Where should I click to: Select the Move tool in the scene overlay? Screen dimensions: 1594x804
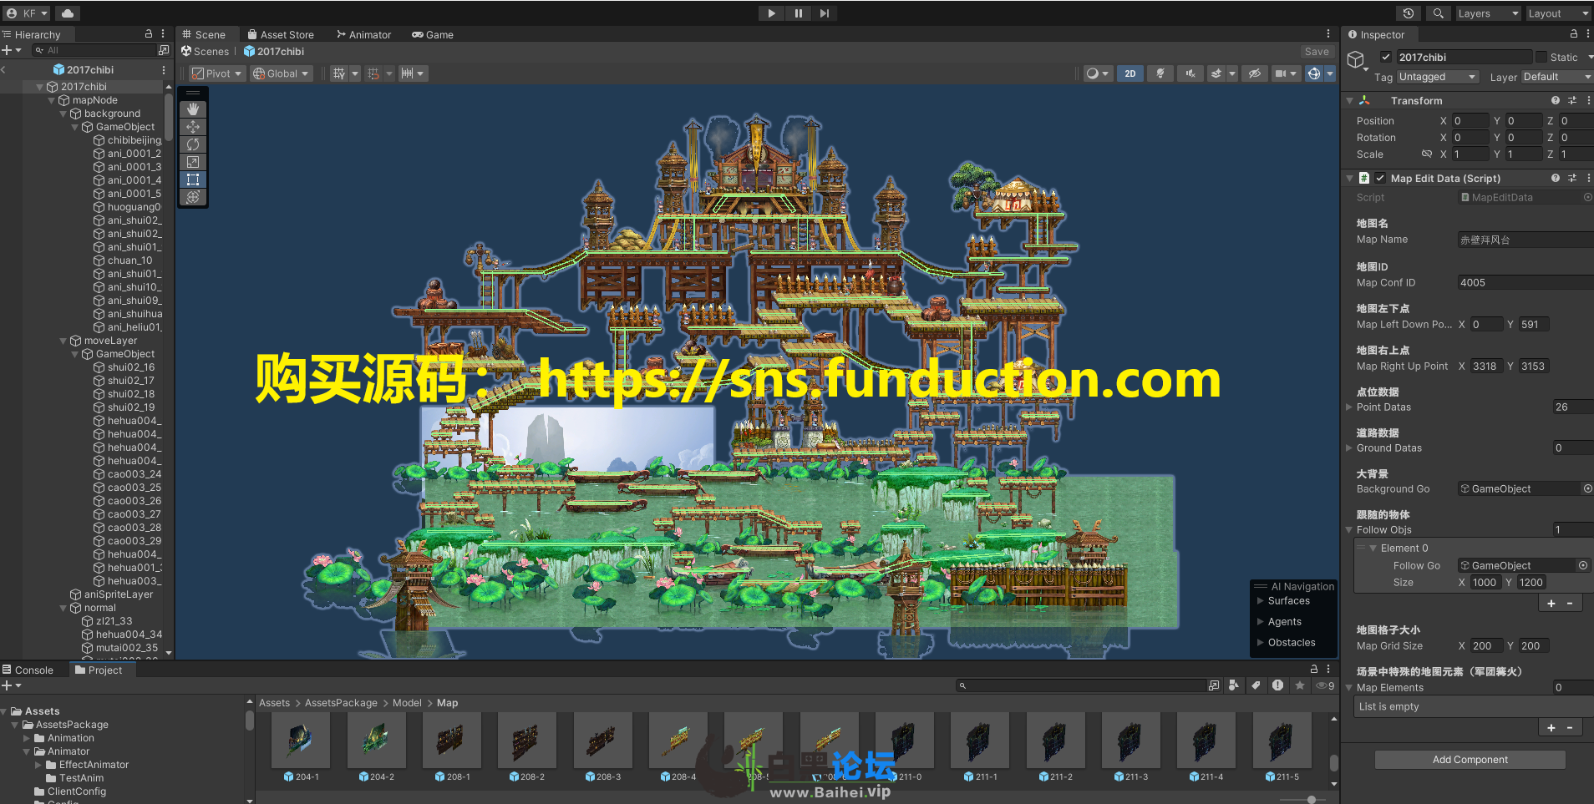(x=193, y=127)
